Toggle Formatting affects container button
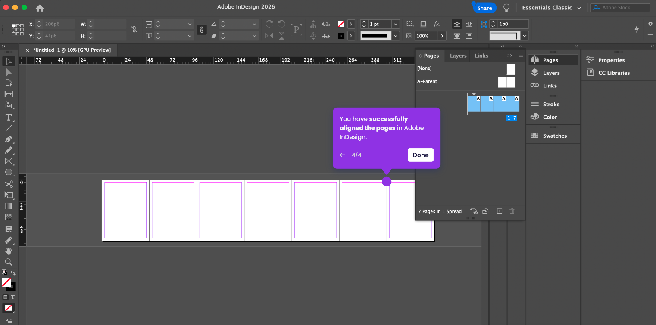Viewport: 656px width, 325px height. [x=6, y=297]
